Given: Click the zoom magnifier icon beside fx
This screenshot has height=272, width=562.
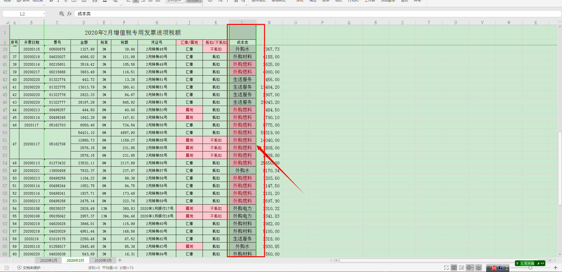Looking at the screenshot, I should click(x=61, y=14).
